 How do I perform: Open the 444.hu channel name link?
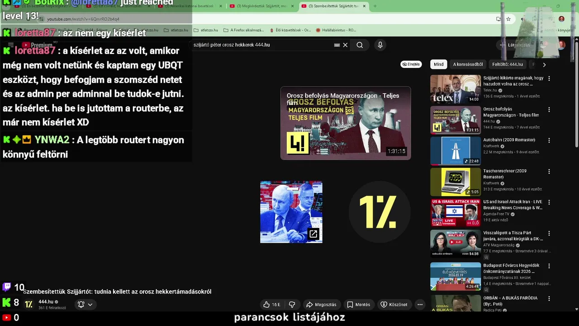tap(46, 302)
